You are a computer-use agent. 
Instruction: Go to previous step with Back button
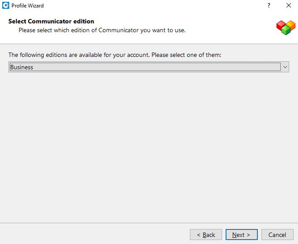206,235
